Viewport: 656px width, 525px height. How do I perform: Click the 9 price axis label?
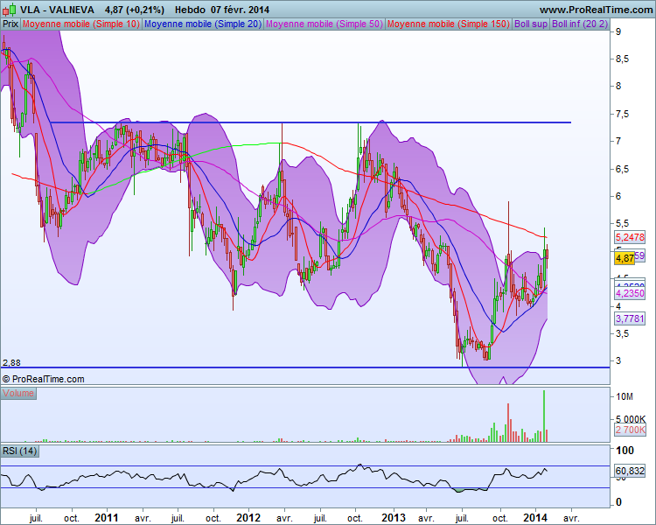point(618,31)
